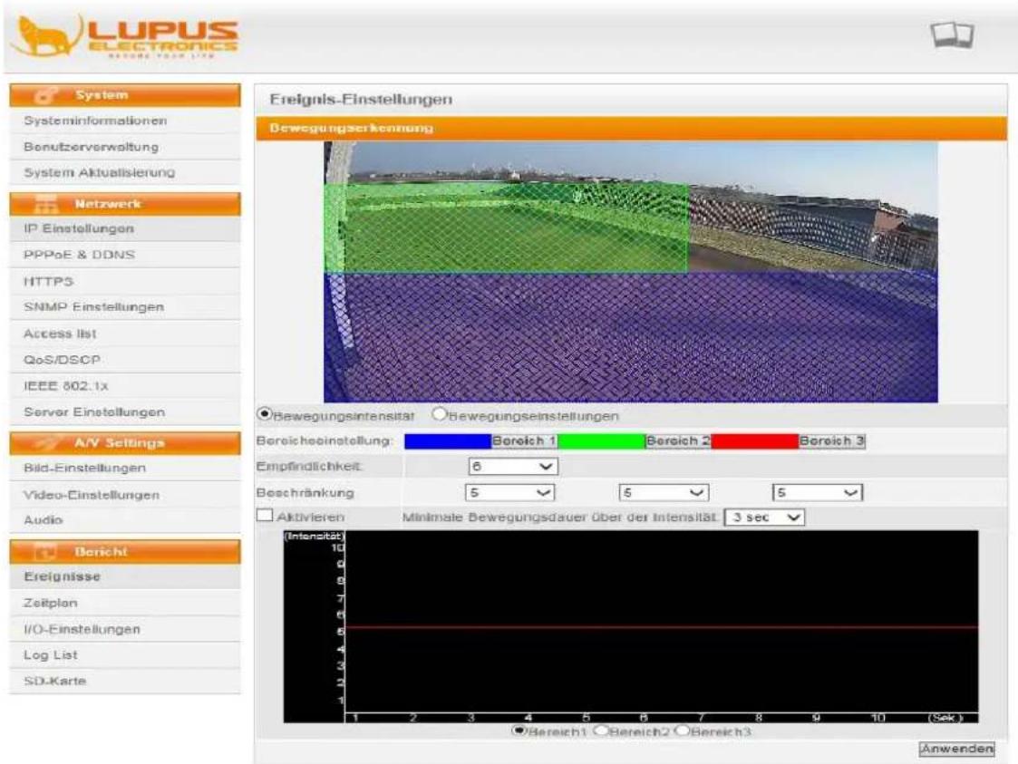Select Bereich2 radio below the graph
The height and width of the screenshot is (764, 1018).
point(600,730)
